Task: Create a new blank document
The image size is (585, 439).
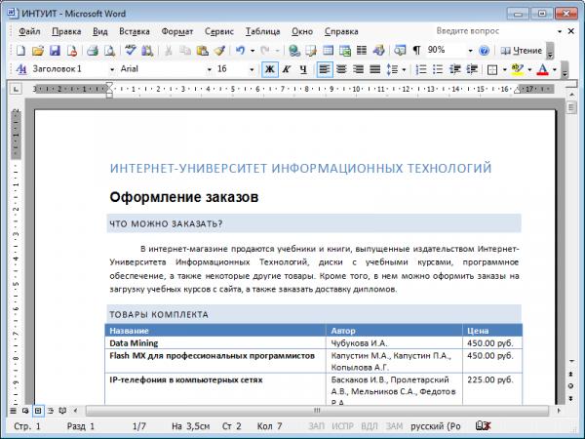Action: click(x=20, y=51)
